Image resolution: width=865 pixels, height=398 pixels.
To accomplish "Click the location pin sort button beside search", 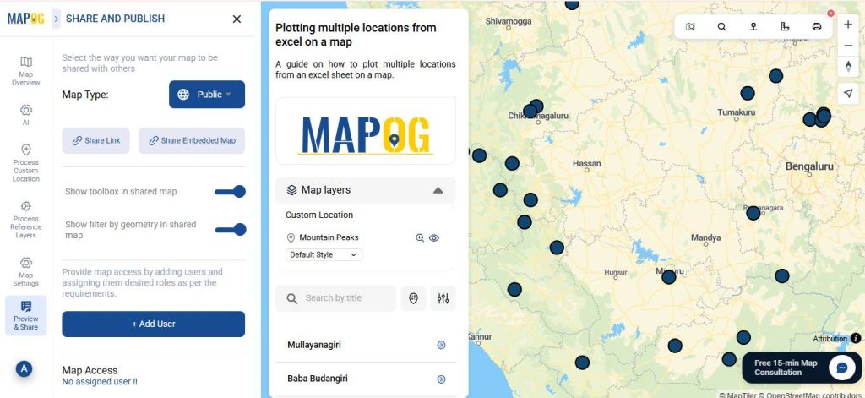I will coord(414,298).
